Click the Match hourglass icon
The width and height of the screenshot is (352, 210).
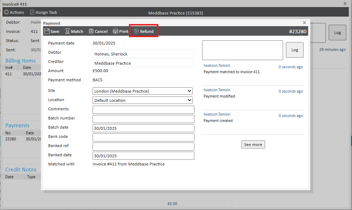68,31
